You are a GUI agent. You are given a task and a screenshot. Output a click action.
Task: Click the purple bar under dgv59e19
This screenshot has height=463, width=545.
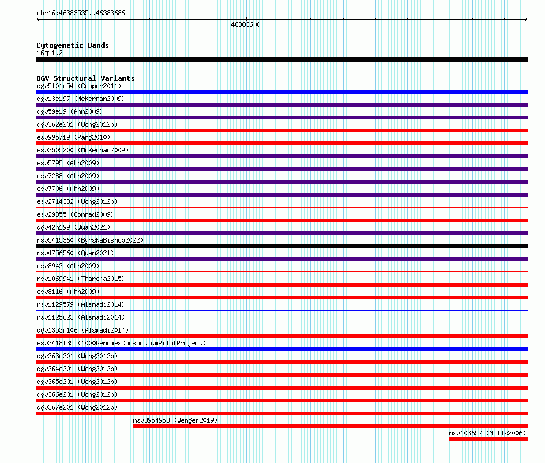[282, 118]
